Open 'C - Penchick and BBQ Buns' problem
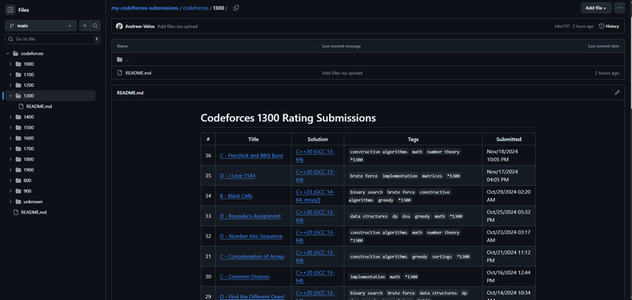This screenshot has width=632, height=300. 252,155
